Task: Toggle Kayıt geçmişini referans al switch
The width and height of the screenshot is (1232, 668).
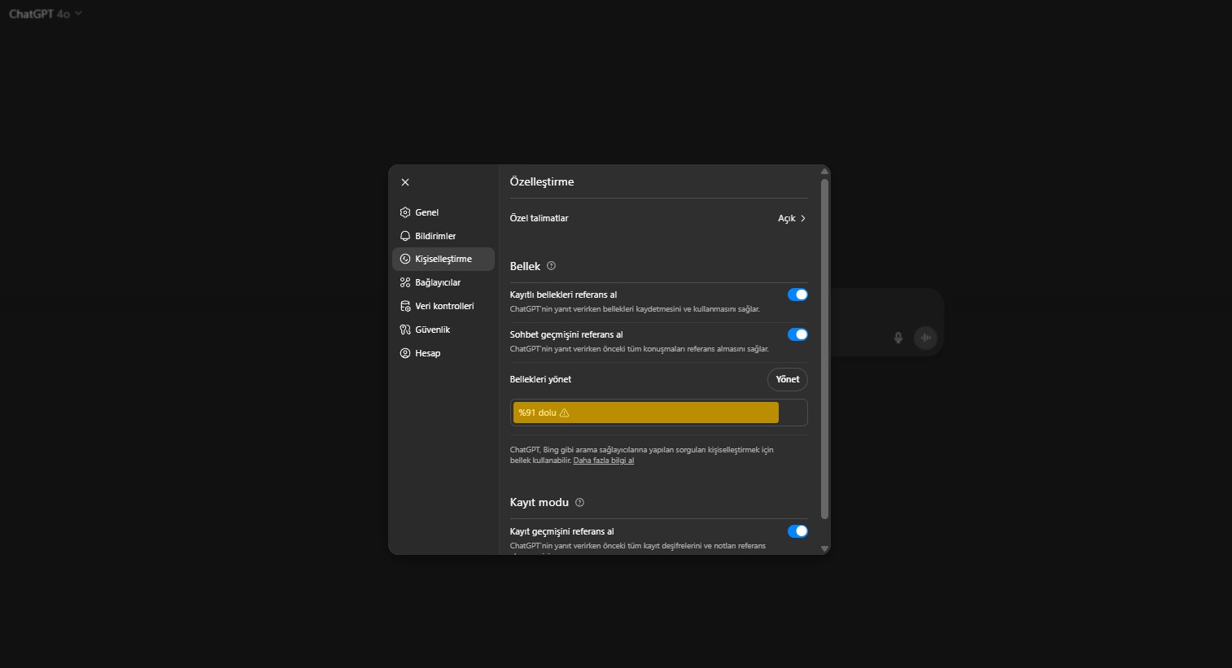Action: 797,531
